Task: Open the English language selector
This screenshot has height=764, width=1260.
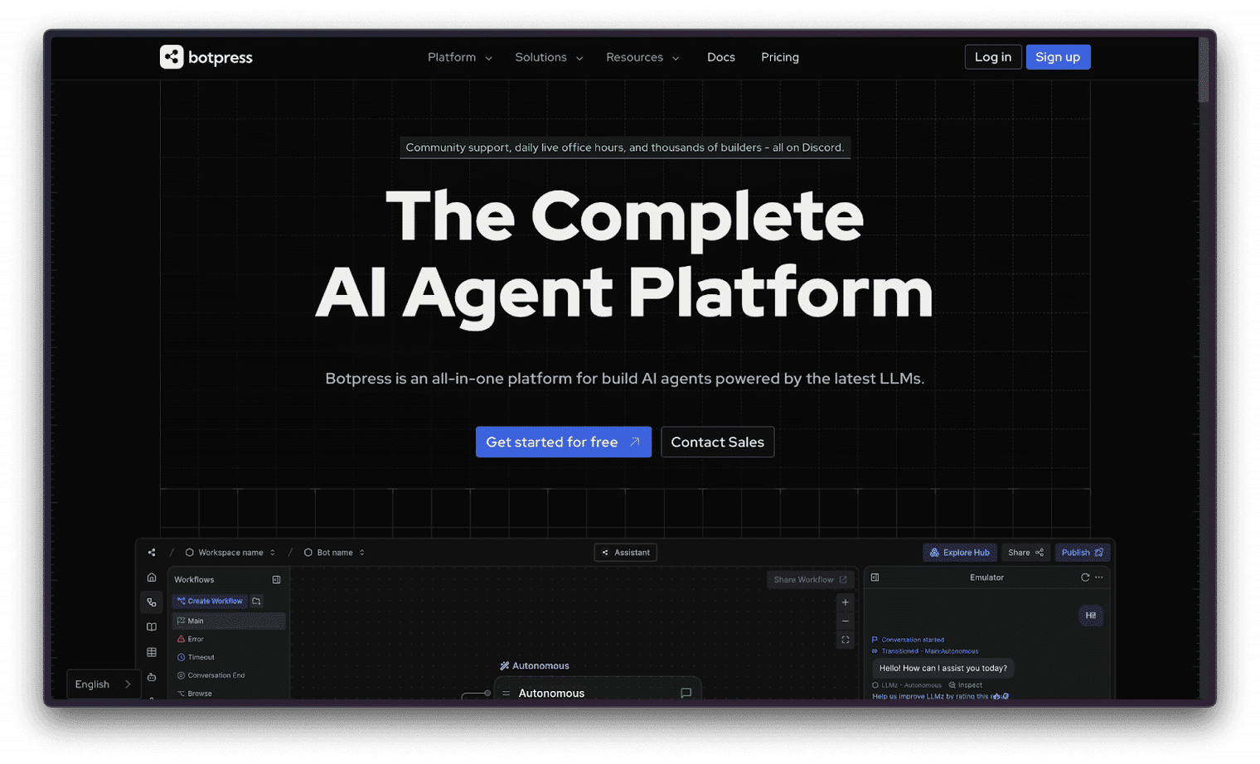Action: coord(103,684)
